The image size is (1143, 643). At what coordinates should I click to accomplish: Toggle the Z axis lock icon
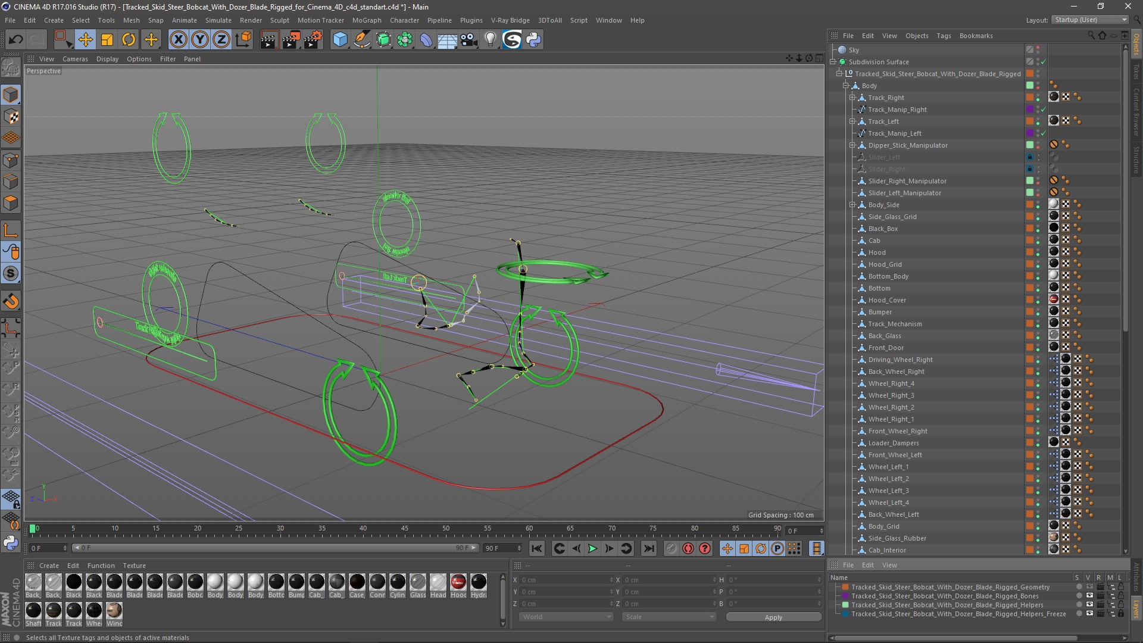(x=221, y=40)
